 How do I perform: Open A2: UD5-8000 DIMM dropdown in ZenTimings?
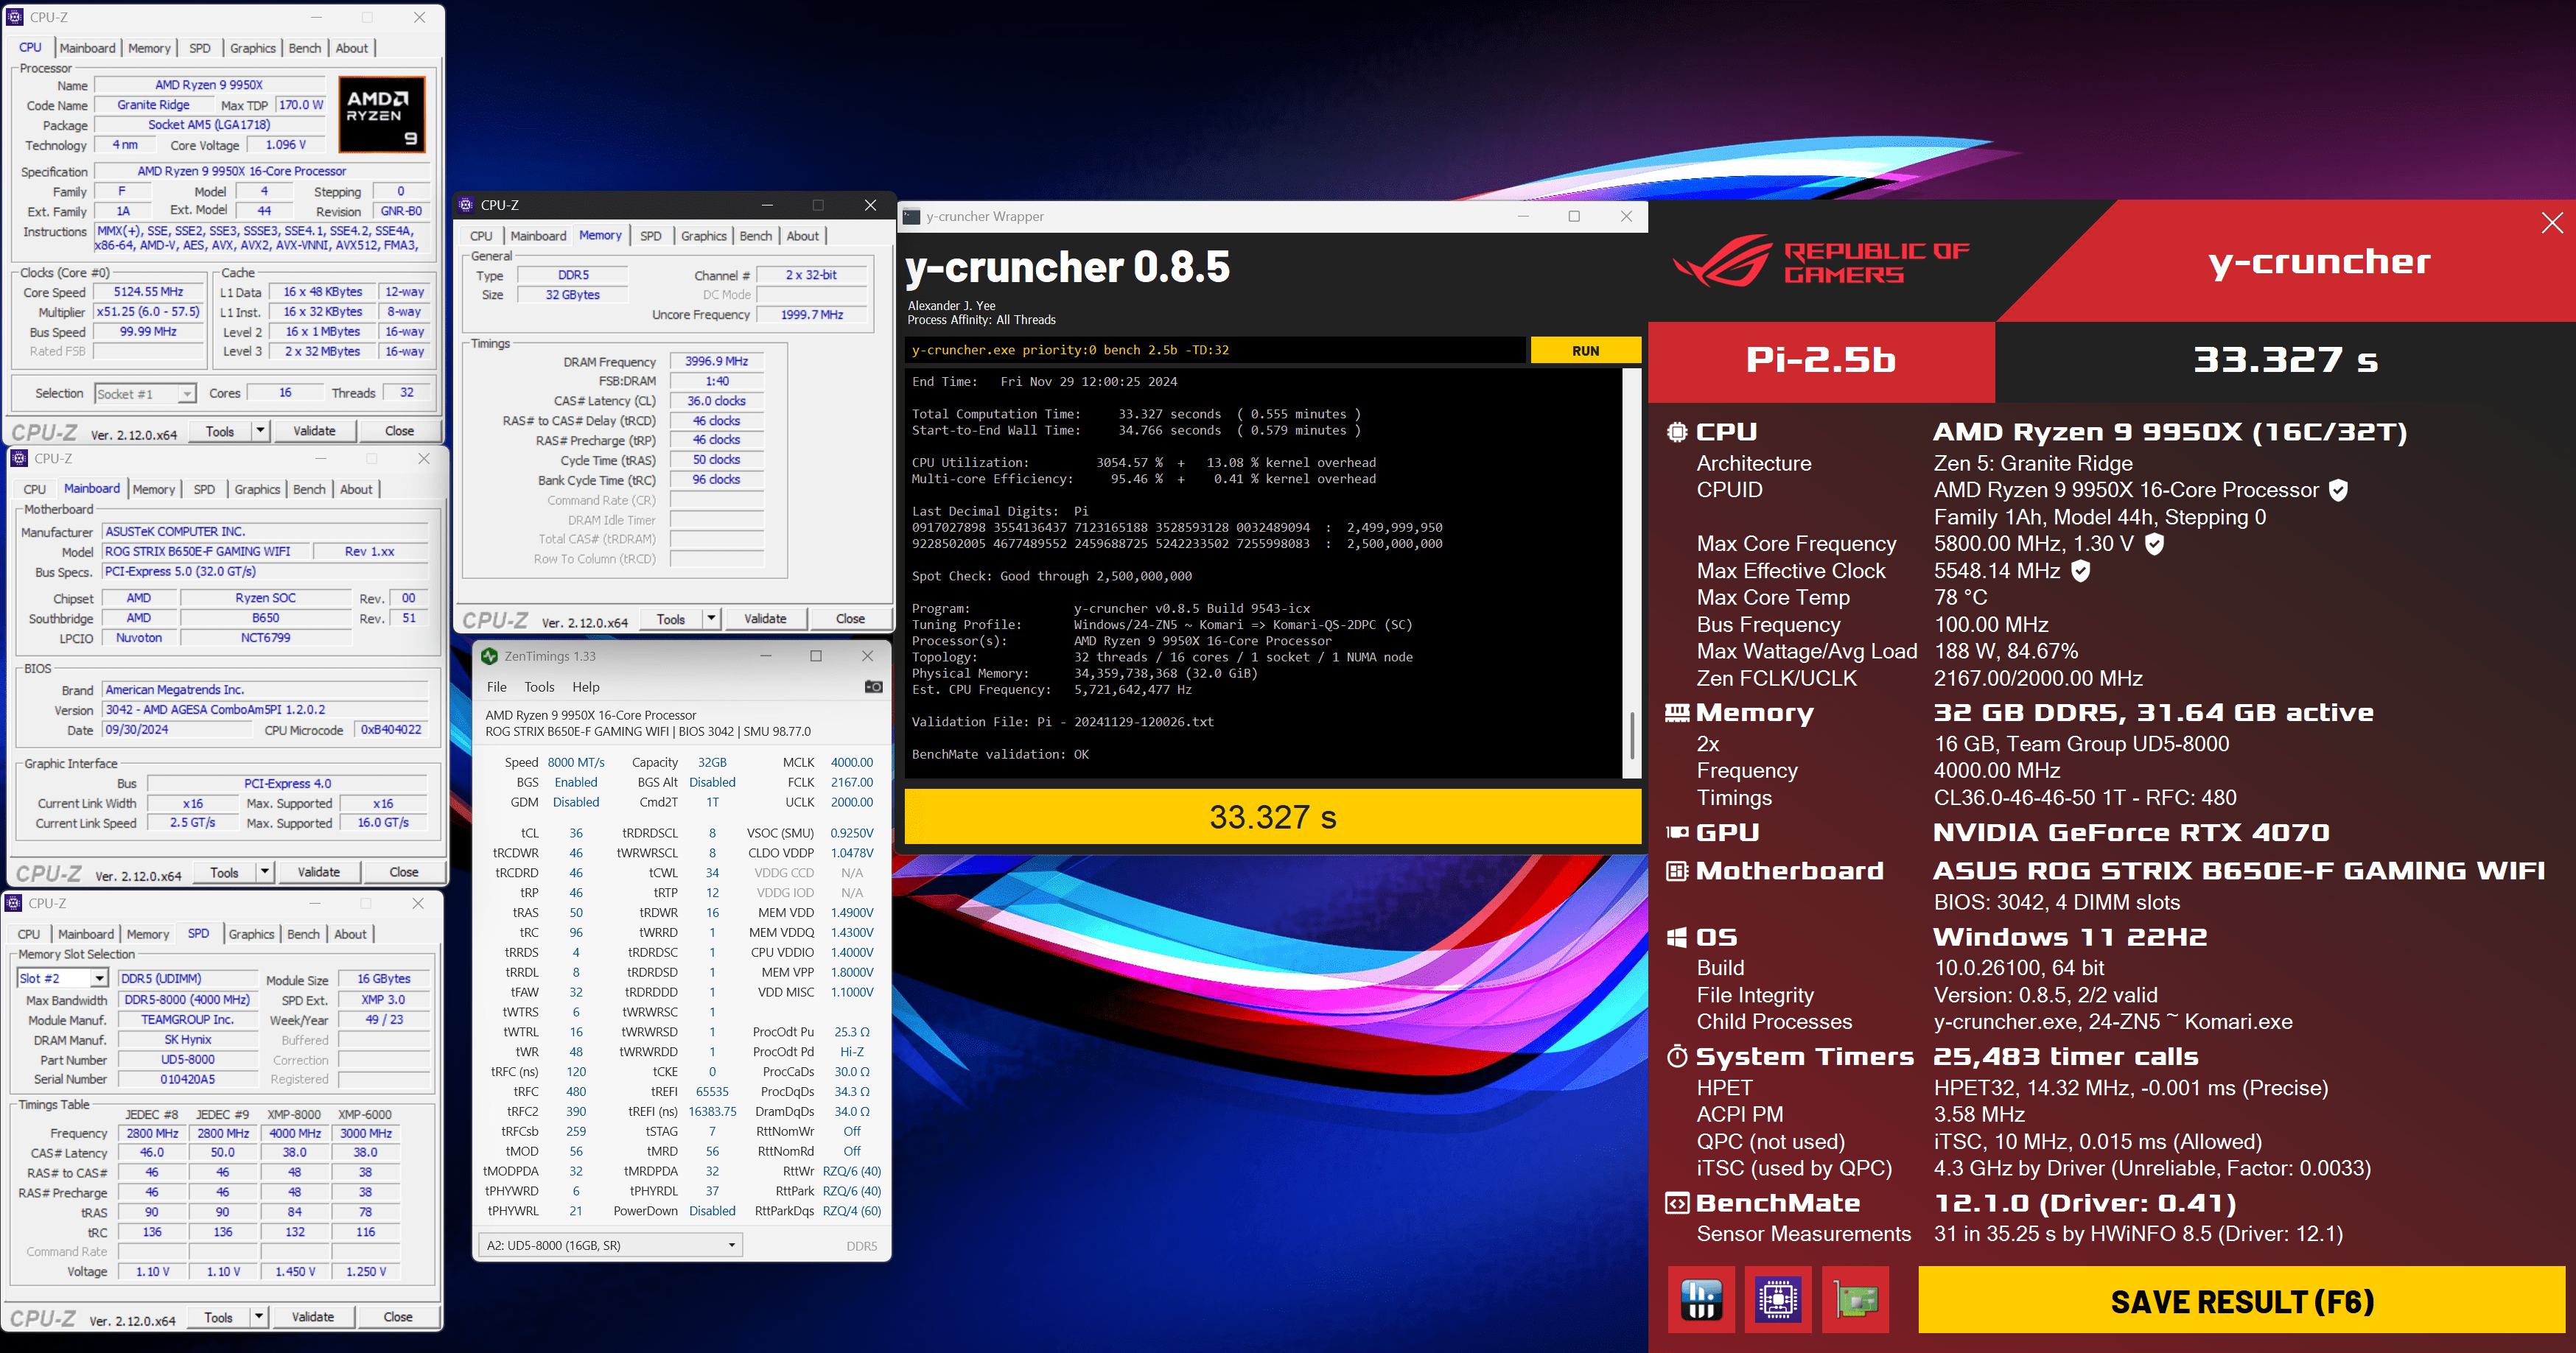tap(611, 1245)
